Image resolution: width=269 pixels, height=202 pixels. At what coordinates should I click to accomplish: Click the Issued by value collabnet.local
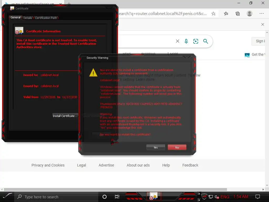tap(50, 86)
